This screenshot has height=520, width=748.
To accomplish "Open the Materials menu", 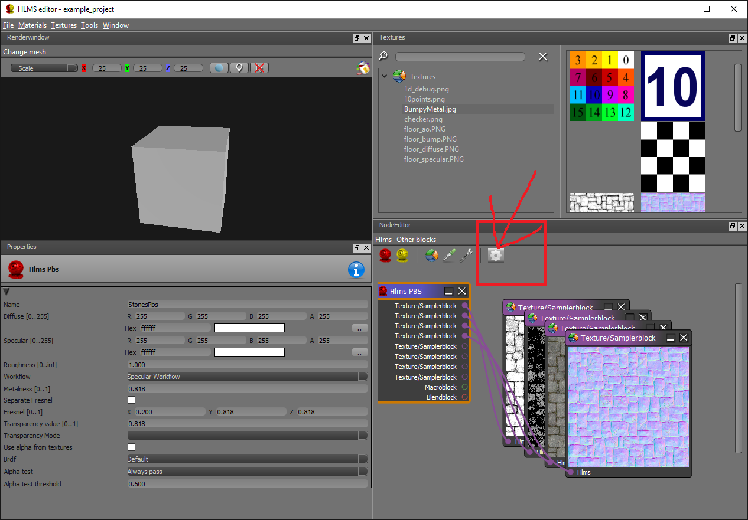I will click(x=32, y=25).
